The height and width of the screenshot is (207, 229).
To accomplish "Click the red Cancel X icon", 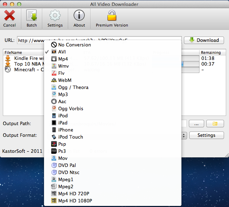I will 10,15.
